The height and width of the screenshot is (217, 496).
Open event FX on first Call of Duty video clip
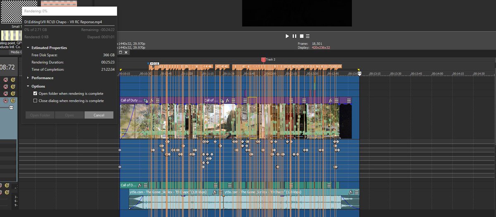click(152, 100)
